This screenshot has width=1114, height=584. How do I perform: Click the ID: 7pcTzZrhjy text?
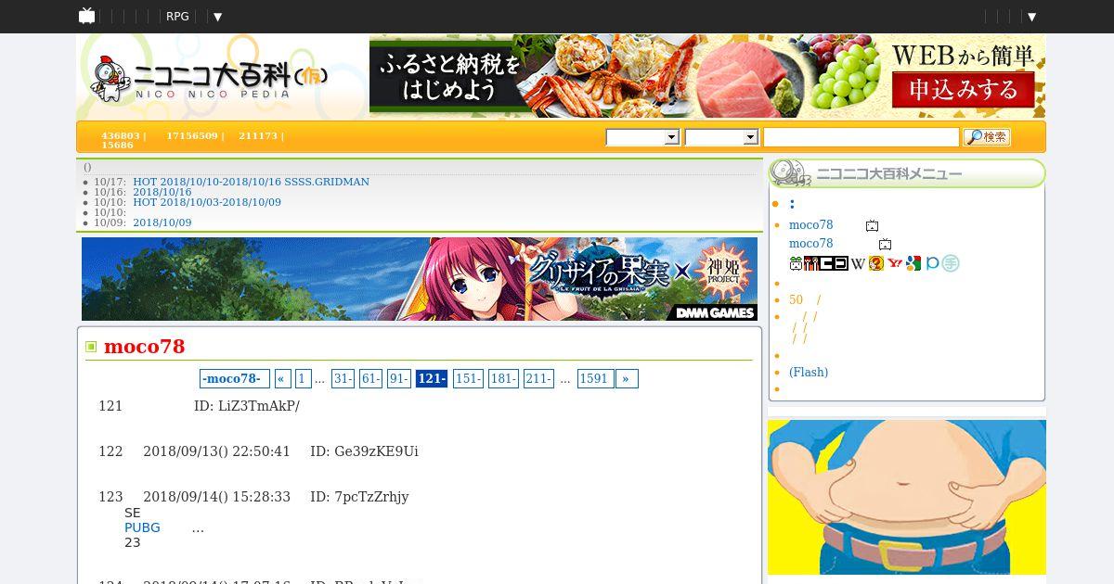pyautogui.click(x=359, y=497)
